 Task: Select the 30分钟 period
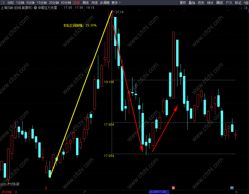54,3
